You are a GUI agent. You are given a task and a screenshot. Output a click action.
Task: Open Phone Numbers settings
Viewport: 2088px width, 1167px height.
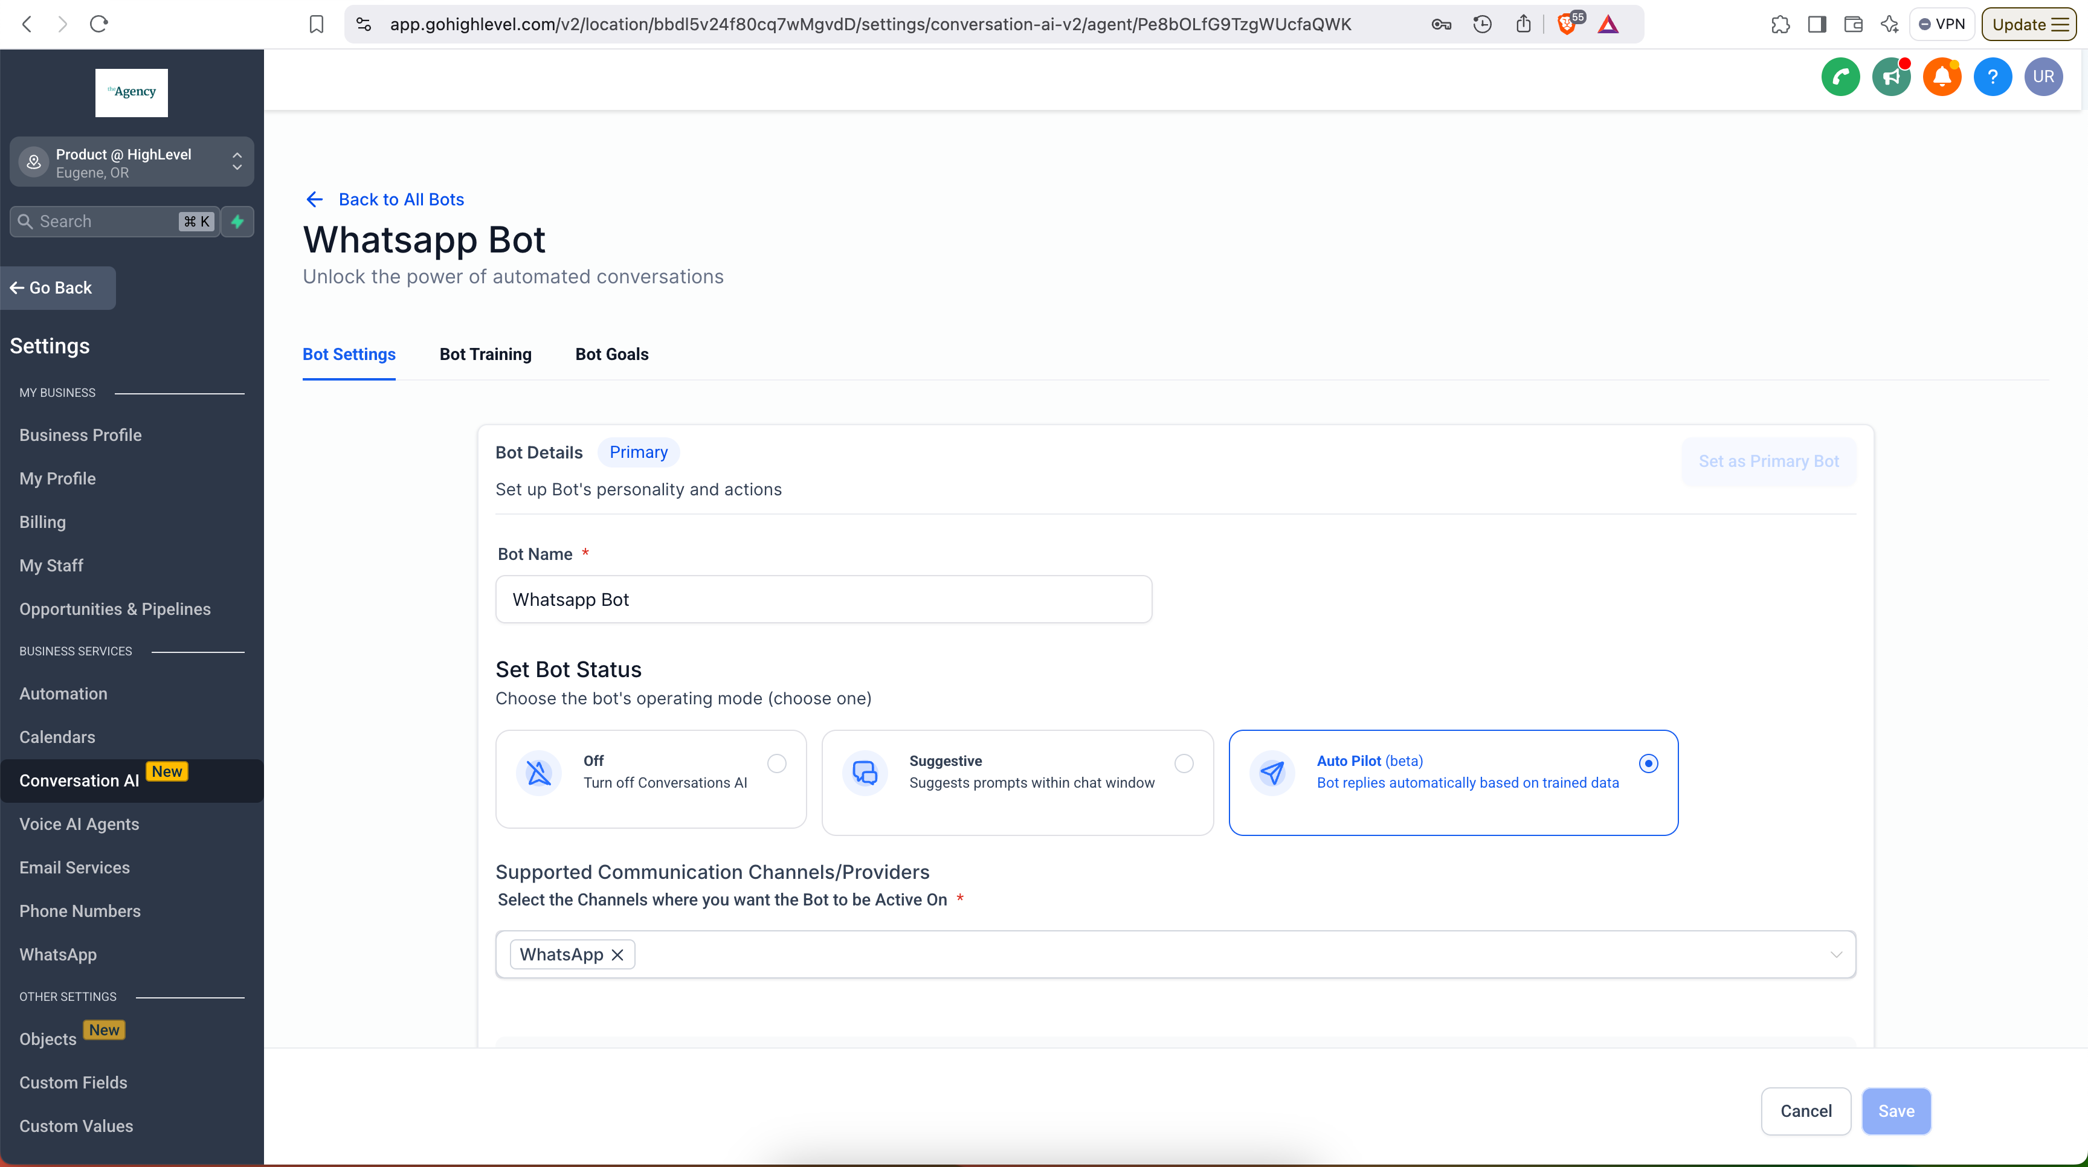(x=80, y=911)
